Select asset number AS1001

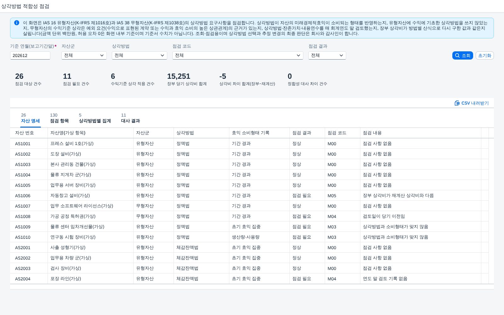[23, 144]
